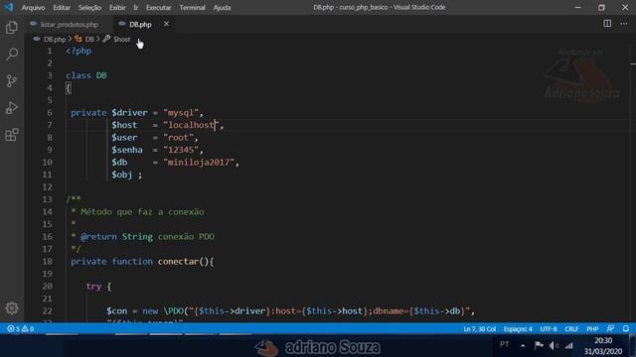Switch to the listar_produtos.php tab
Image resolution: width=636 pixels, height=357 pixels.
69,24
